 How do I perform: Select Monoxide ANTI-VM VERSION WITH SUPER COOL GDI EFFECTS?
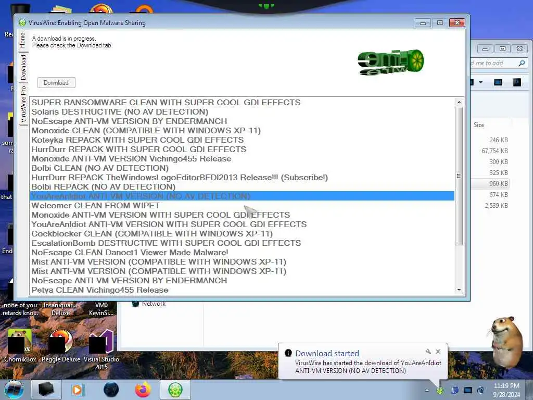[242, 215]
